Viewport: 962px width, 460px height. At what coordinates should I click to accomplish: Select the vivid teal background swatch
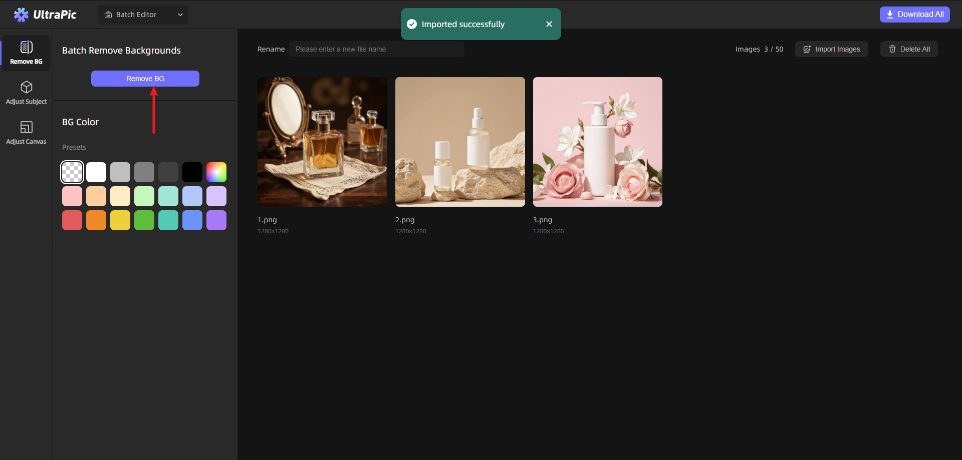(x=168, y=220)
